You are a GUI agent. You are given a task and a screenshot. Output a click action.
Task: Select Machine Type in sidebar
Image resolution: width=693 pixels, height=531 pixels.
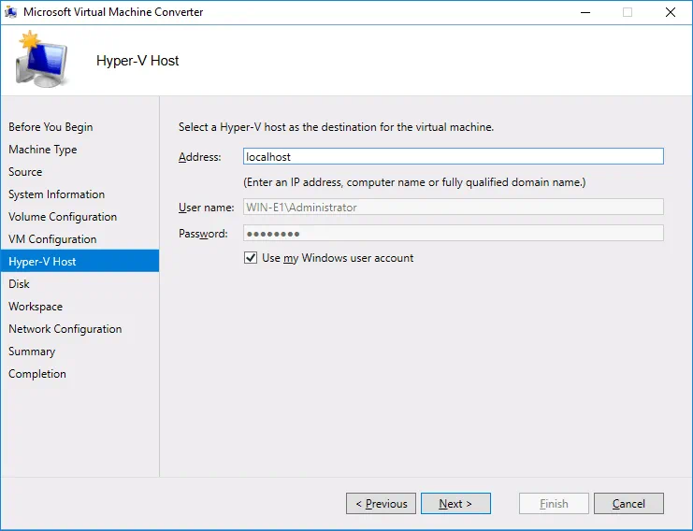click(x=43, y=150)
